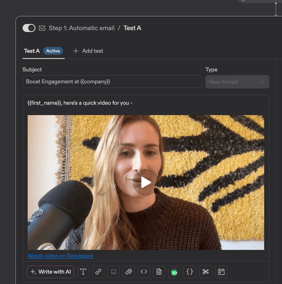Open HTML code view icon

(x=144, y=272)
